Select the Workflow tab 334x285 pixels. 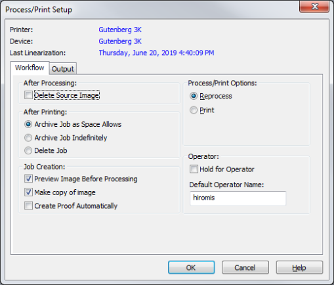click(30, 68)
